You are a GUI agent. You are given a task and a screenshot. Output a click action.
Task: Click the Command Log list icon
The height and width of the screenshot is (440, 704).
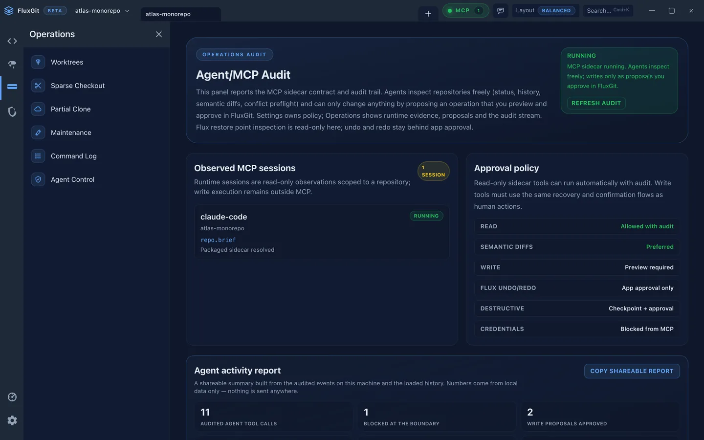[38, 156]
